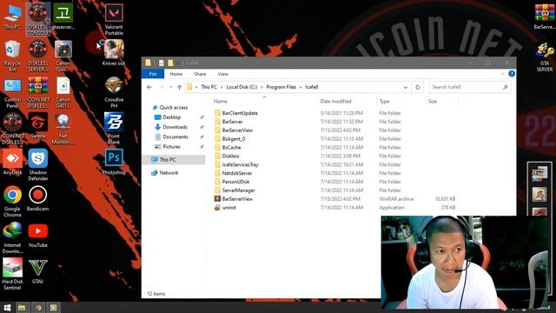The image size is (556, 313).
Task: Select This PC in navigation pane
Action: (174, 160)
